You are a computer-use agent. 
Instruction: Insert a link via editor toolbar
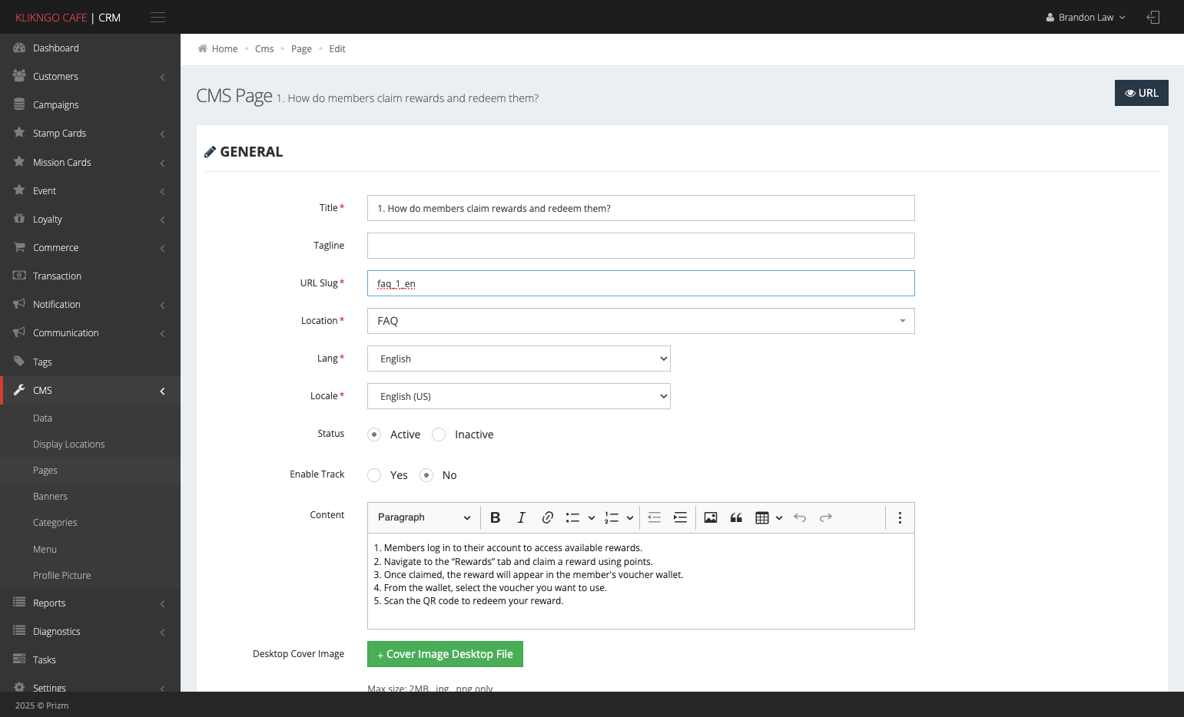547,517
